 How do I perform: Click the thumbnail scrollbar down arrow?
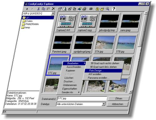pyautogui.click(x=130, y=92)
